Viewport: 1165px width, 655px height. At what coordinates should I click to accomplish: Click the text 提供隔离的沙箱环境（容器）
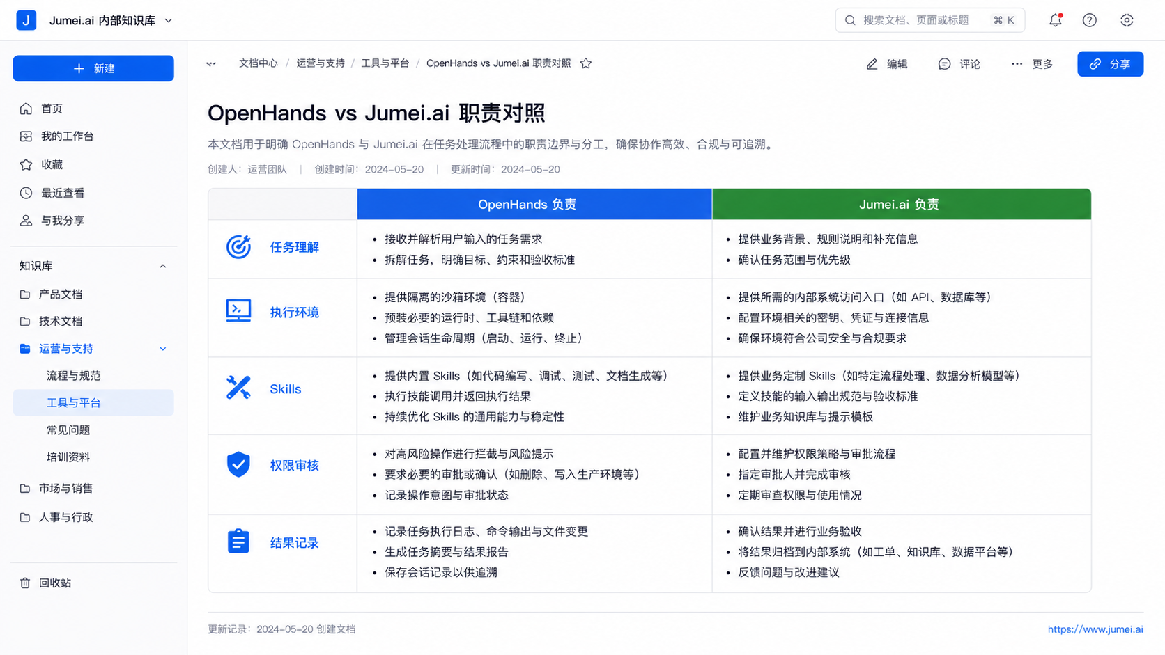click(455, 297)
